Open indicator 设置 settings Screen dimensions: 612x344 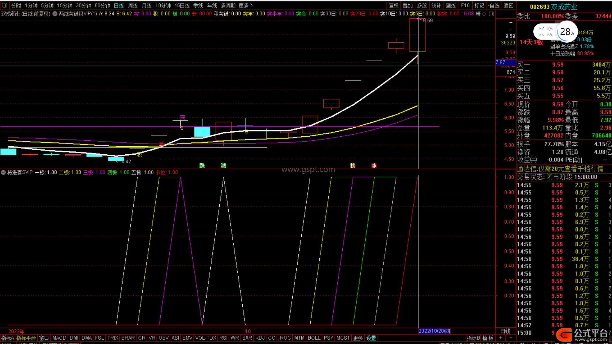coord(371,338)
